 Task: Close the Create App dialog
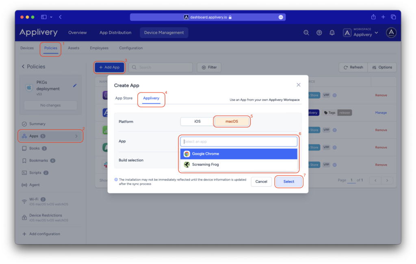pos(299,85)
